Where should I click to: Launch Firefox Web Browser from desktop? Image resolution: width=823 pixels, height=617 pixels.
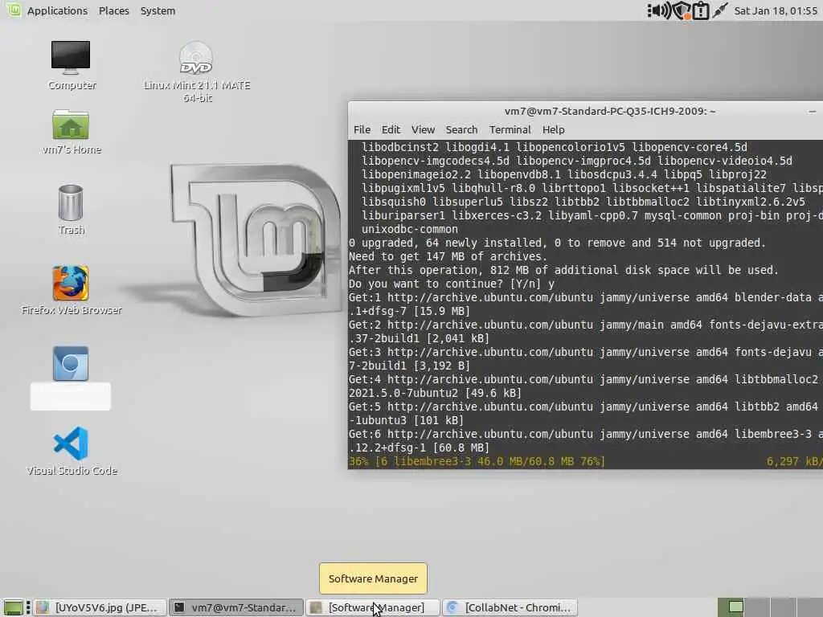71,290
